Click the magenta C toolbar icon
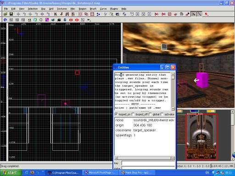 coord(47,20)
